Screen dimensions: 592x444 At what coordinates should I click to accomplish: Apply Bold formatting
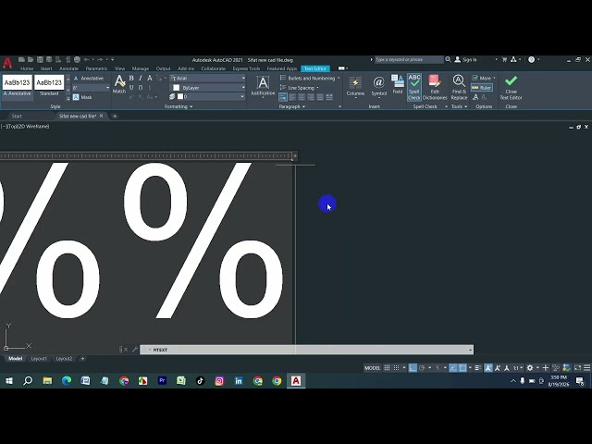[131, 78]
